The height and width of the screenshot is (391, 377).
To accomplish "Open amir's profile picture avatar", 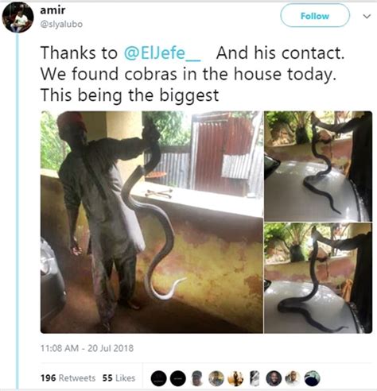I will [x=17, y=17].
